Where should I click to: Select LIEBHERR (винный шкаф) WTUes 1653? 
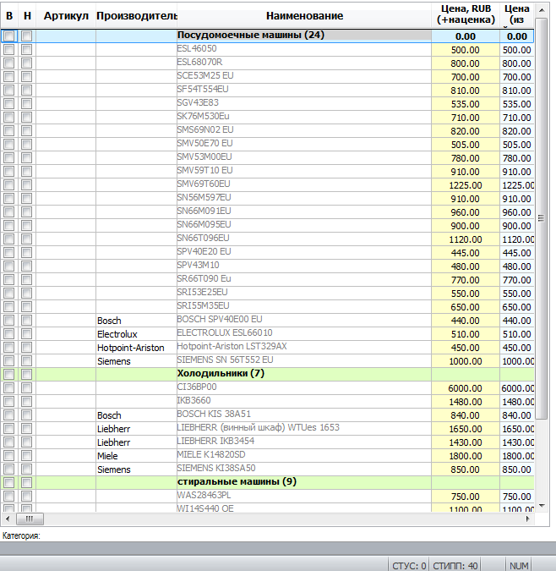pos(267,428)
